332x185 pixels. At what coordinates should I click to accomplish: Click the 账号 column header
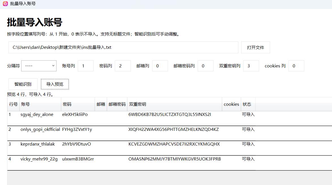[40, 104]
